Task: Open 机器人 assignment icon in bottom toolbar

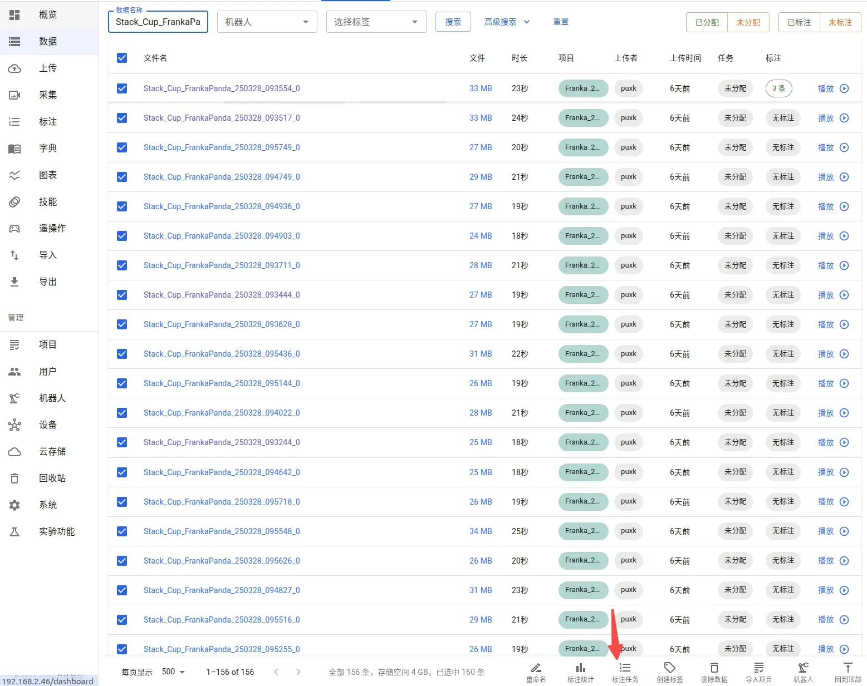Action: tap(803, 668)
